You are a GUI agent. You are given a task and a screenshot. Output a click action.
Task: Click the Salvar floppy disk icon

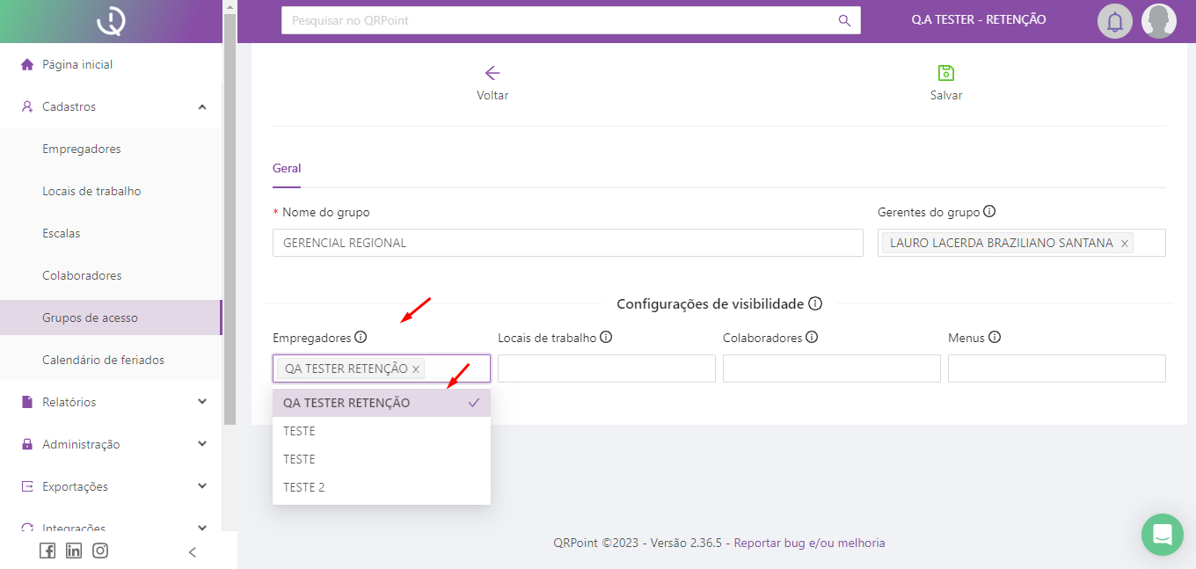point(946,73)
